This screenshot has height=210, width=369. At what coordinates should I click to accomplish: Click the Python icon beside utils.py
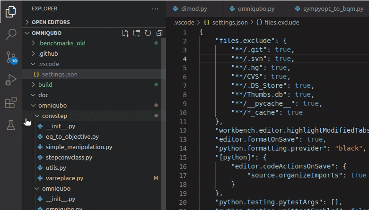pos(40,168)
